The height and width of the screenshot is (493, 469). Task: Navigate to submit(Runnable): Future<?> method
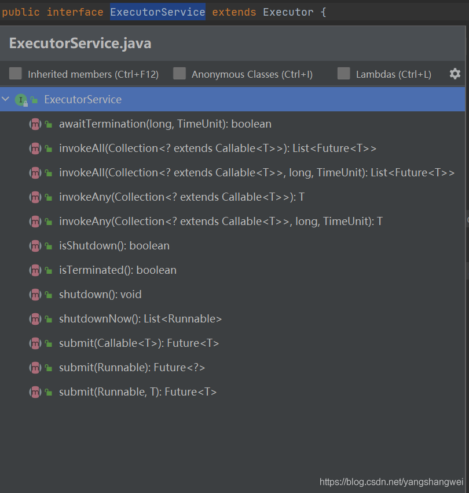132,368
